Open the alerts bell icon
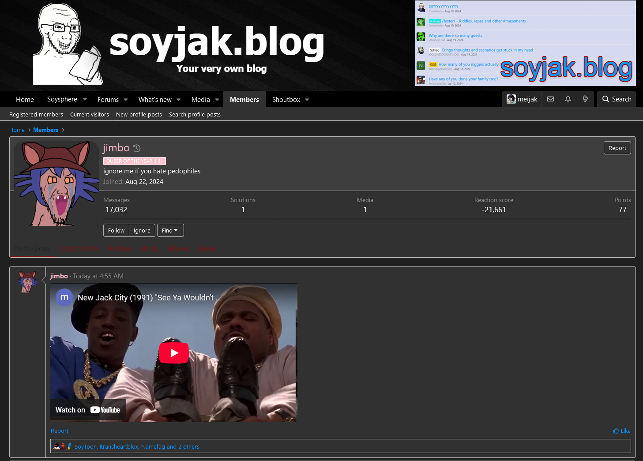 pos(568,99)
